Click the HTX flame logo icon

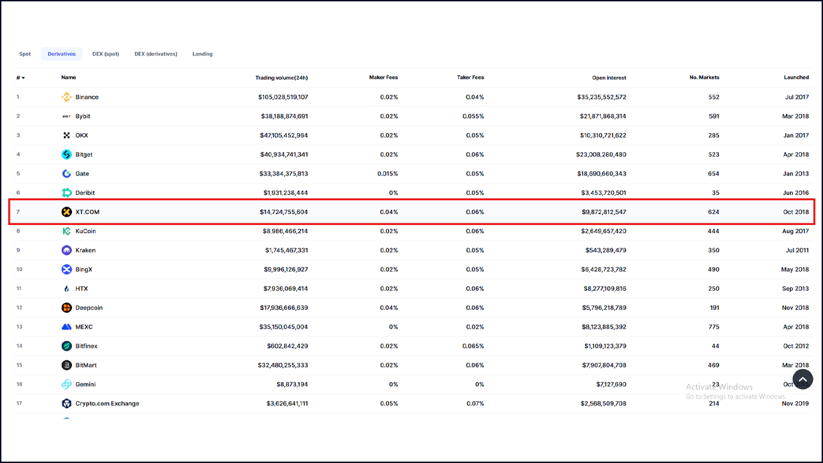coord(67,289)
